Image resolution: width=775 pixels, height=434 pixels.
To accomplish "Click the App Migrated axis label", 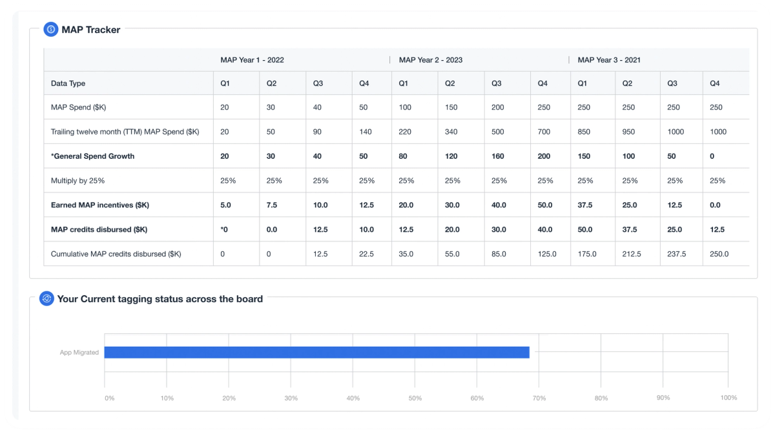I will click(79, 353).
